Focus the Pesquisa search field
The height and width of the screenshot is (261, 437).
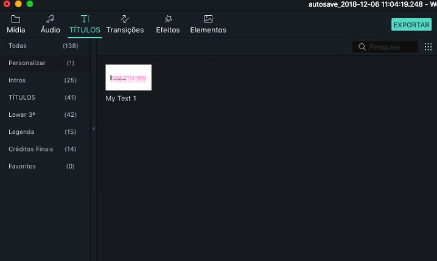[x=385, y=47]
